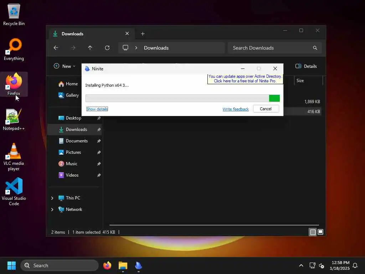Image resolution: width=365 pixels, height=274 pixels.
Task: Click the Search Downloads field
Action: coord(274,48)
